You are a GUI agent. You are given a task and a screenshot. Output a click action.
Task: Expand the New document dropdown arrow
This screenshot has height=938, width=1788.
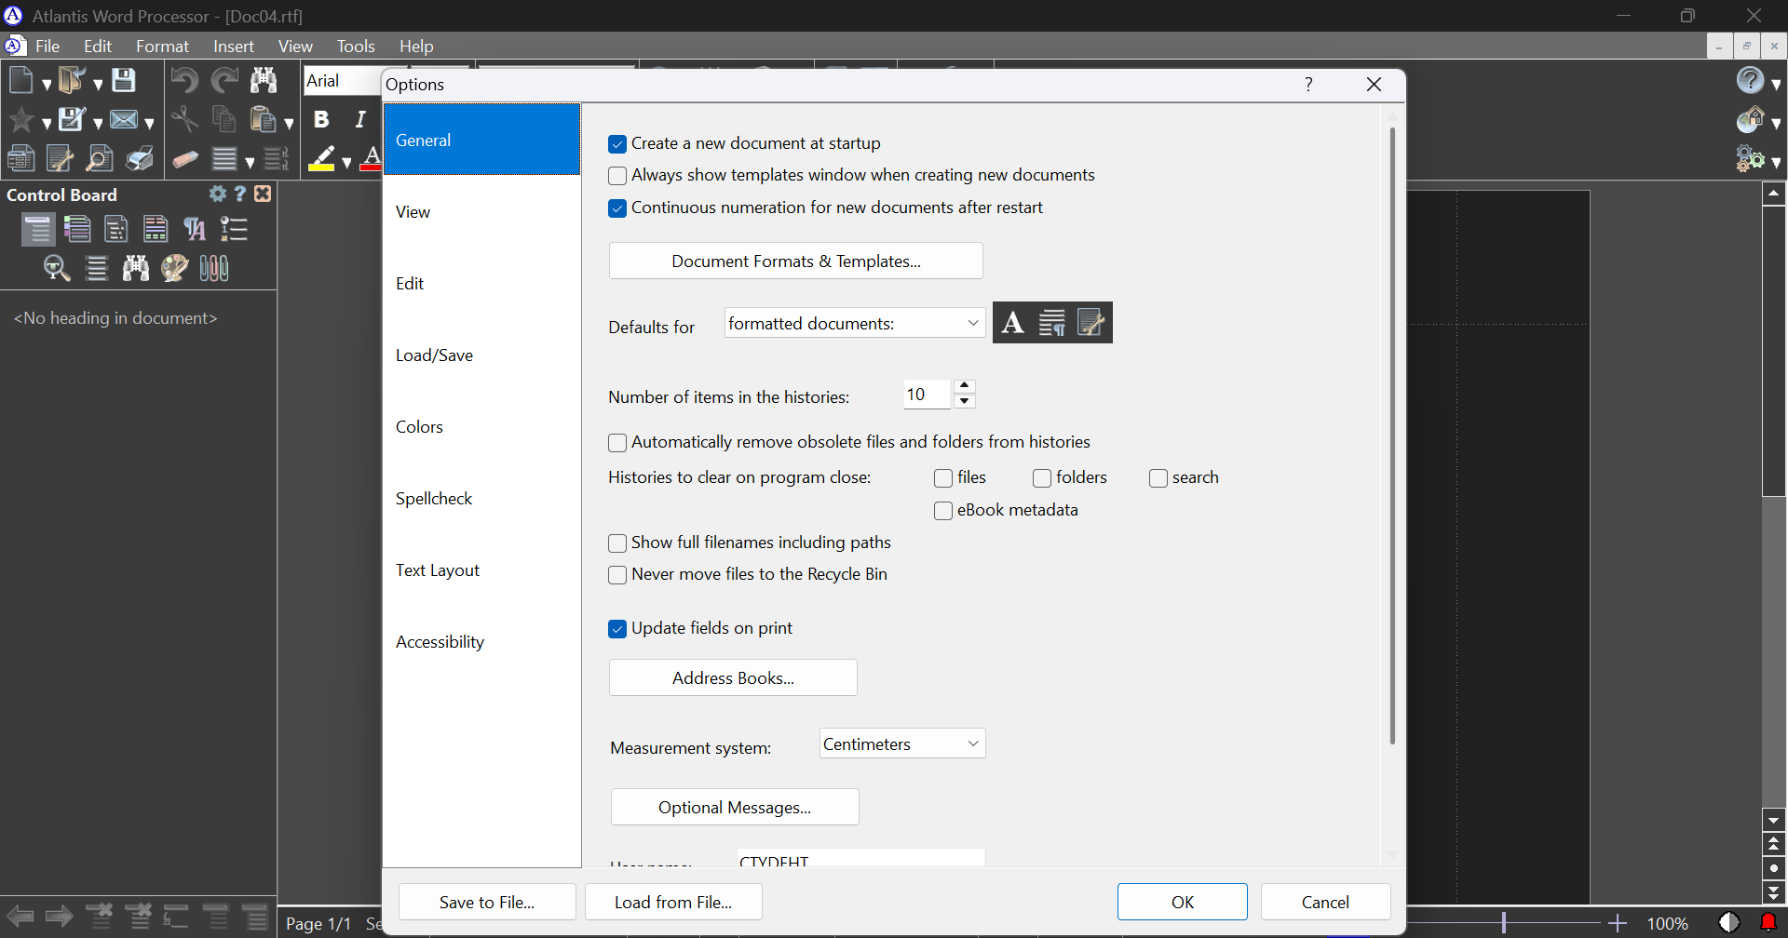(x=47, y=85)
